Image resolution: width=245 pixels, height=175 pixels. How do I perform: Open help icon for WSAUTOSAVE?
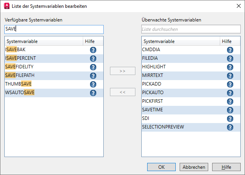click(x=93, y=93)
